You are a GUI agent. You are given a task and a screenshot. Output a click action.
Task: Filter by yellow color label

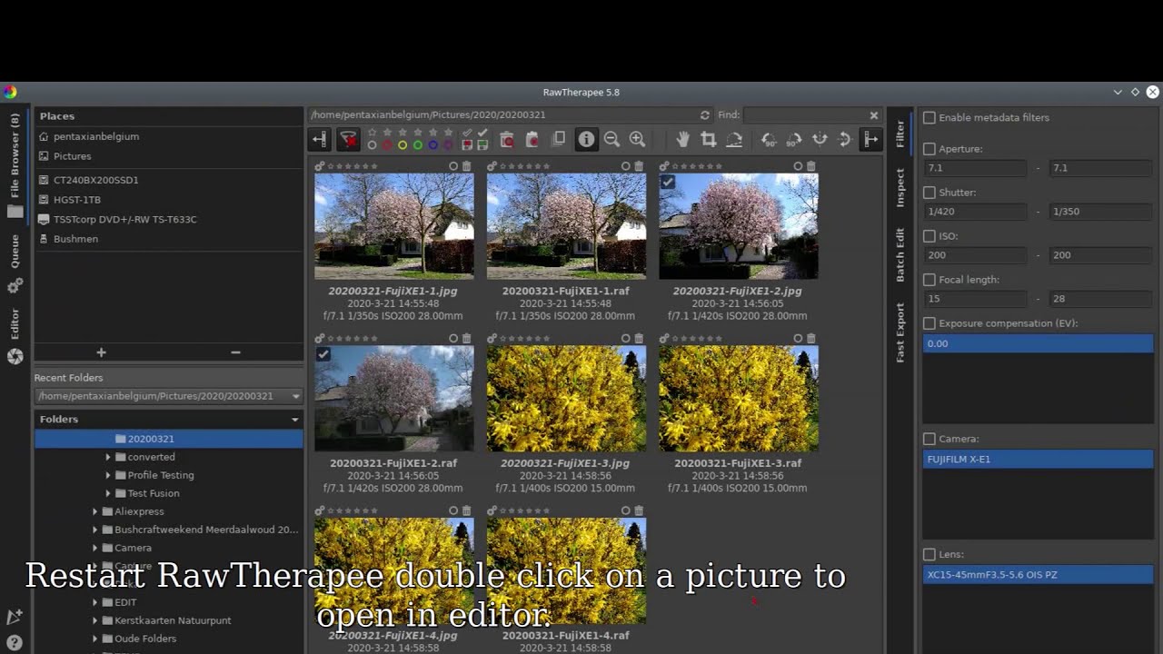[x=403, y=145]
